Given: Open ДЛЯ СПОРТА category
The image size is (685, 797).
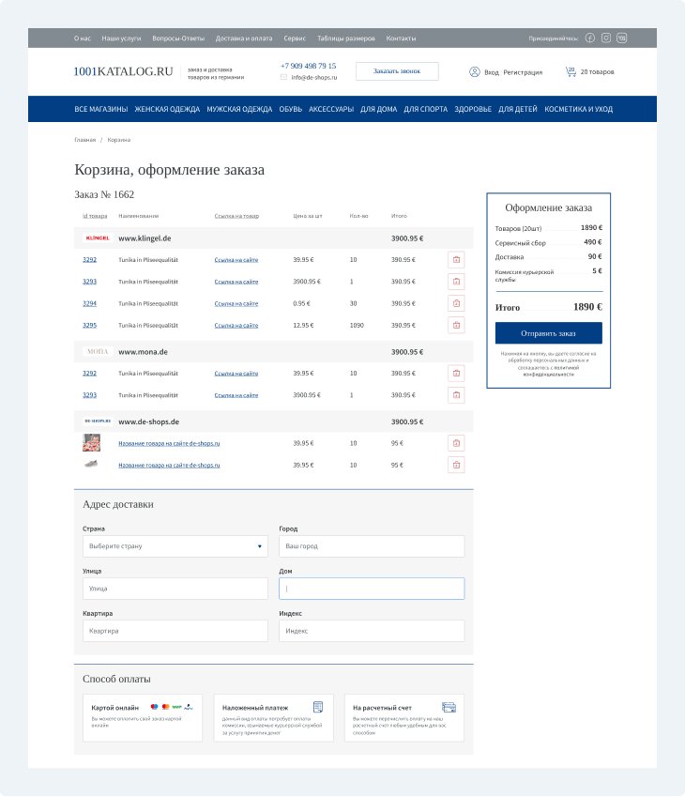Looking at the screenshot, I should coord(426,109).
